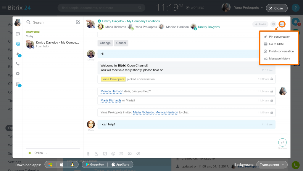The height and width of the screenshot is (171, 303).
Task: Get the app on Google Play
Action: 95,165
